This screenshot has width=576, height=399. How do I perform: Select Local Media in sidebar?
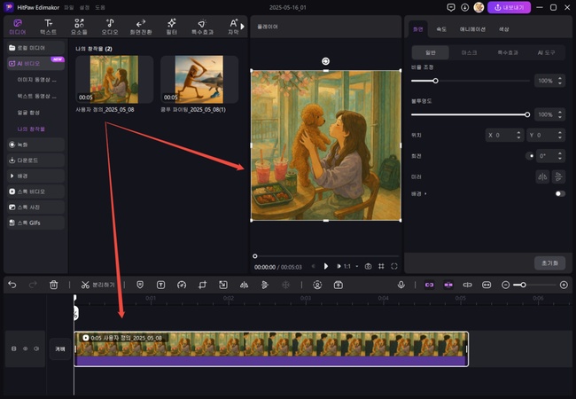35,48
